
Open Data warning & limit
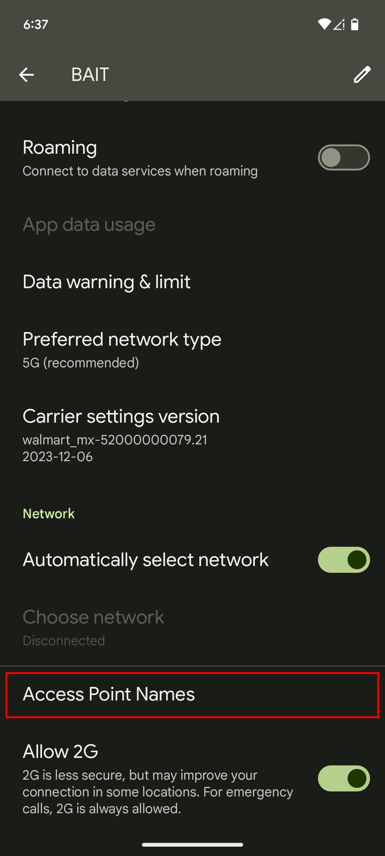pyautogui.click(x=106, y=282)
